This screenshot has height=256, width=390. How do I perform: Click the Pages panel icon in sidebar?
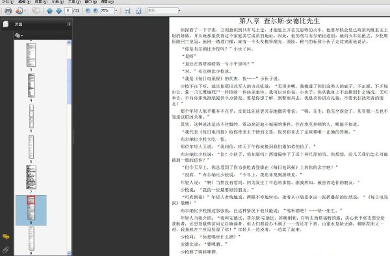click(x=6, y=24)
